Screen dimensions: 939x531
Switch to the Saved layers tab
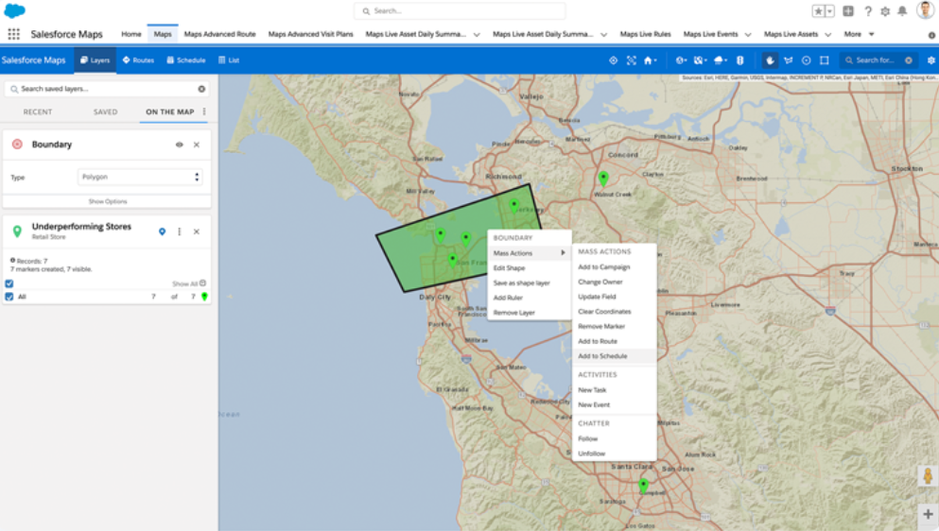coord(105,111)
